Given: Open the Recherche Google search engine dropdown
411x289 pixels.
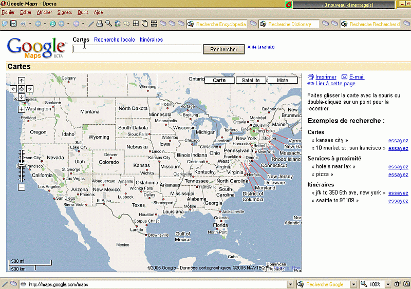Looking at the screenshot, I should pyautogui.click(x=353, y=284).
